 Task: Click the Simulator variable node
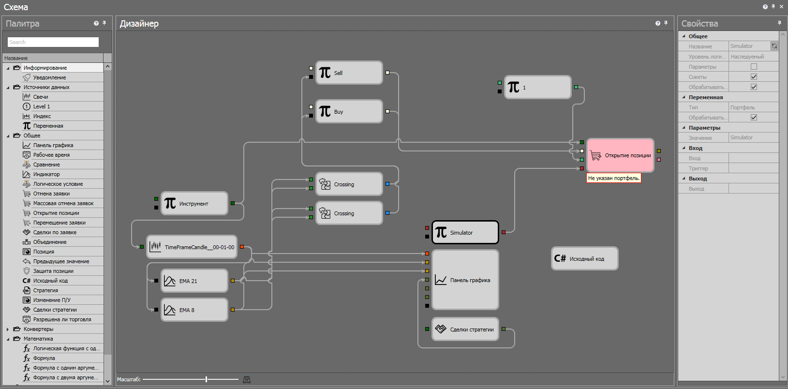[x=465, y=233]
